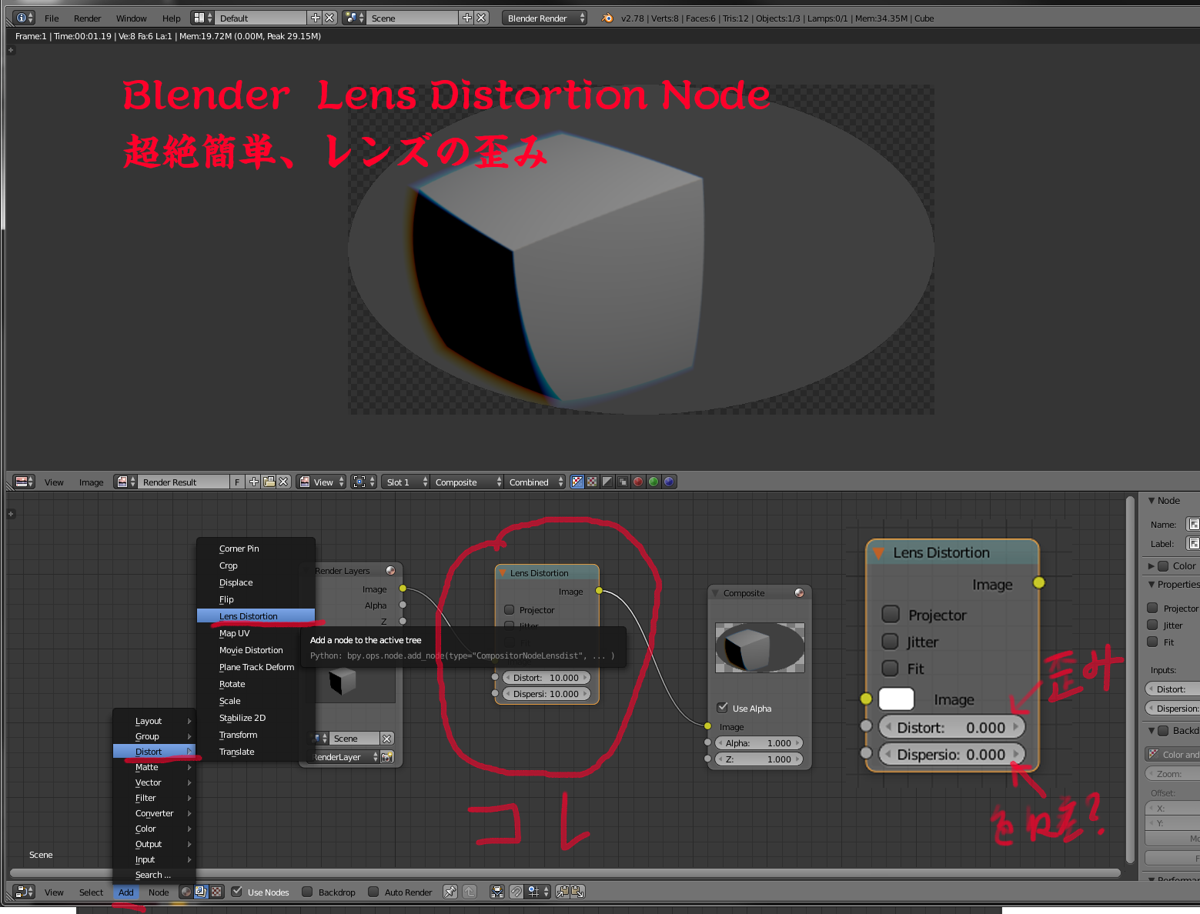This screenshot has height=914, width=1200.
Task: Open a new image with the image editor's new icon
Action: pos(253,482)
